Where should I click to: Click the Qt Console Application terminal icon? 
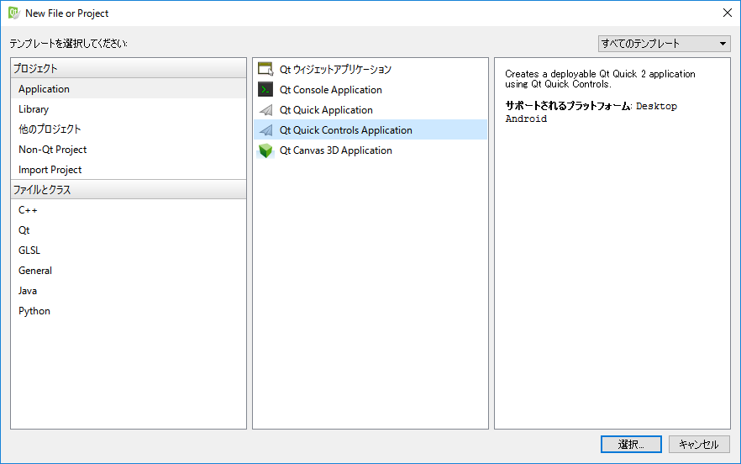(x=265, y=89)
